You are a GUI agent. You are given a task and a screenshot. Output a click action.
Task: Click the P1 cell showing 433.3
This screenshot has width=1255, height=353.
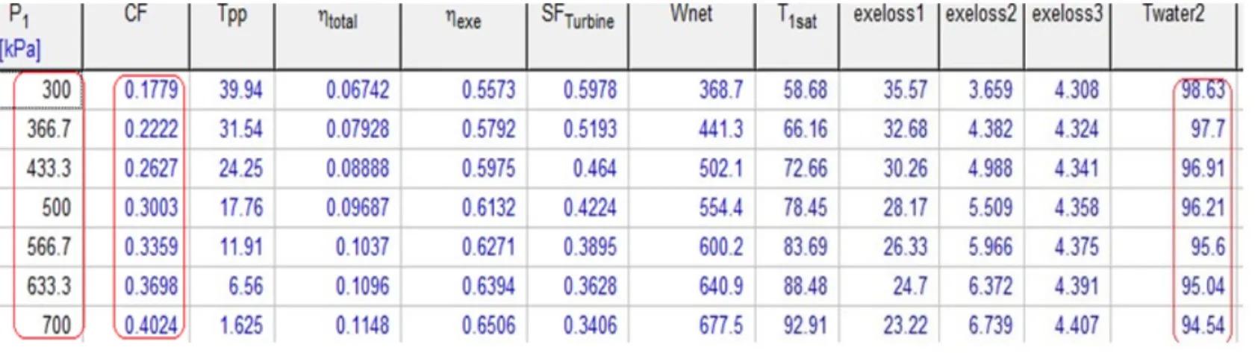(40, 168)
